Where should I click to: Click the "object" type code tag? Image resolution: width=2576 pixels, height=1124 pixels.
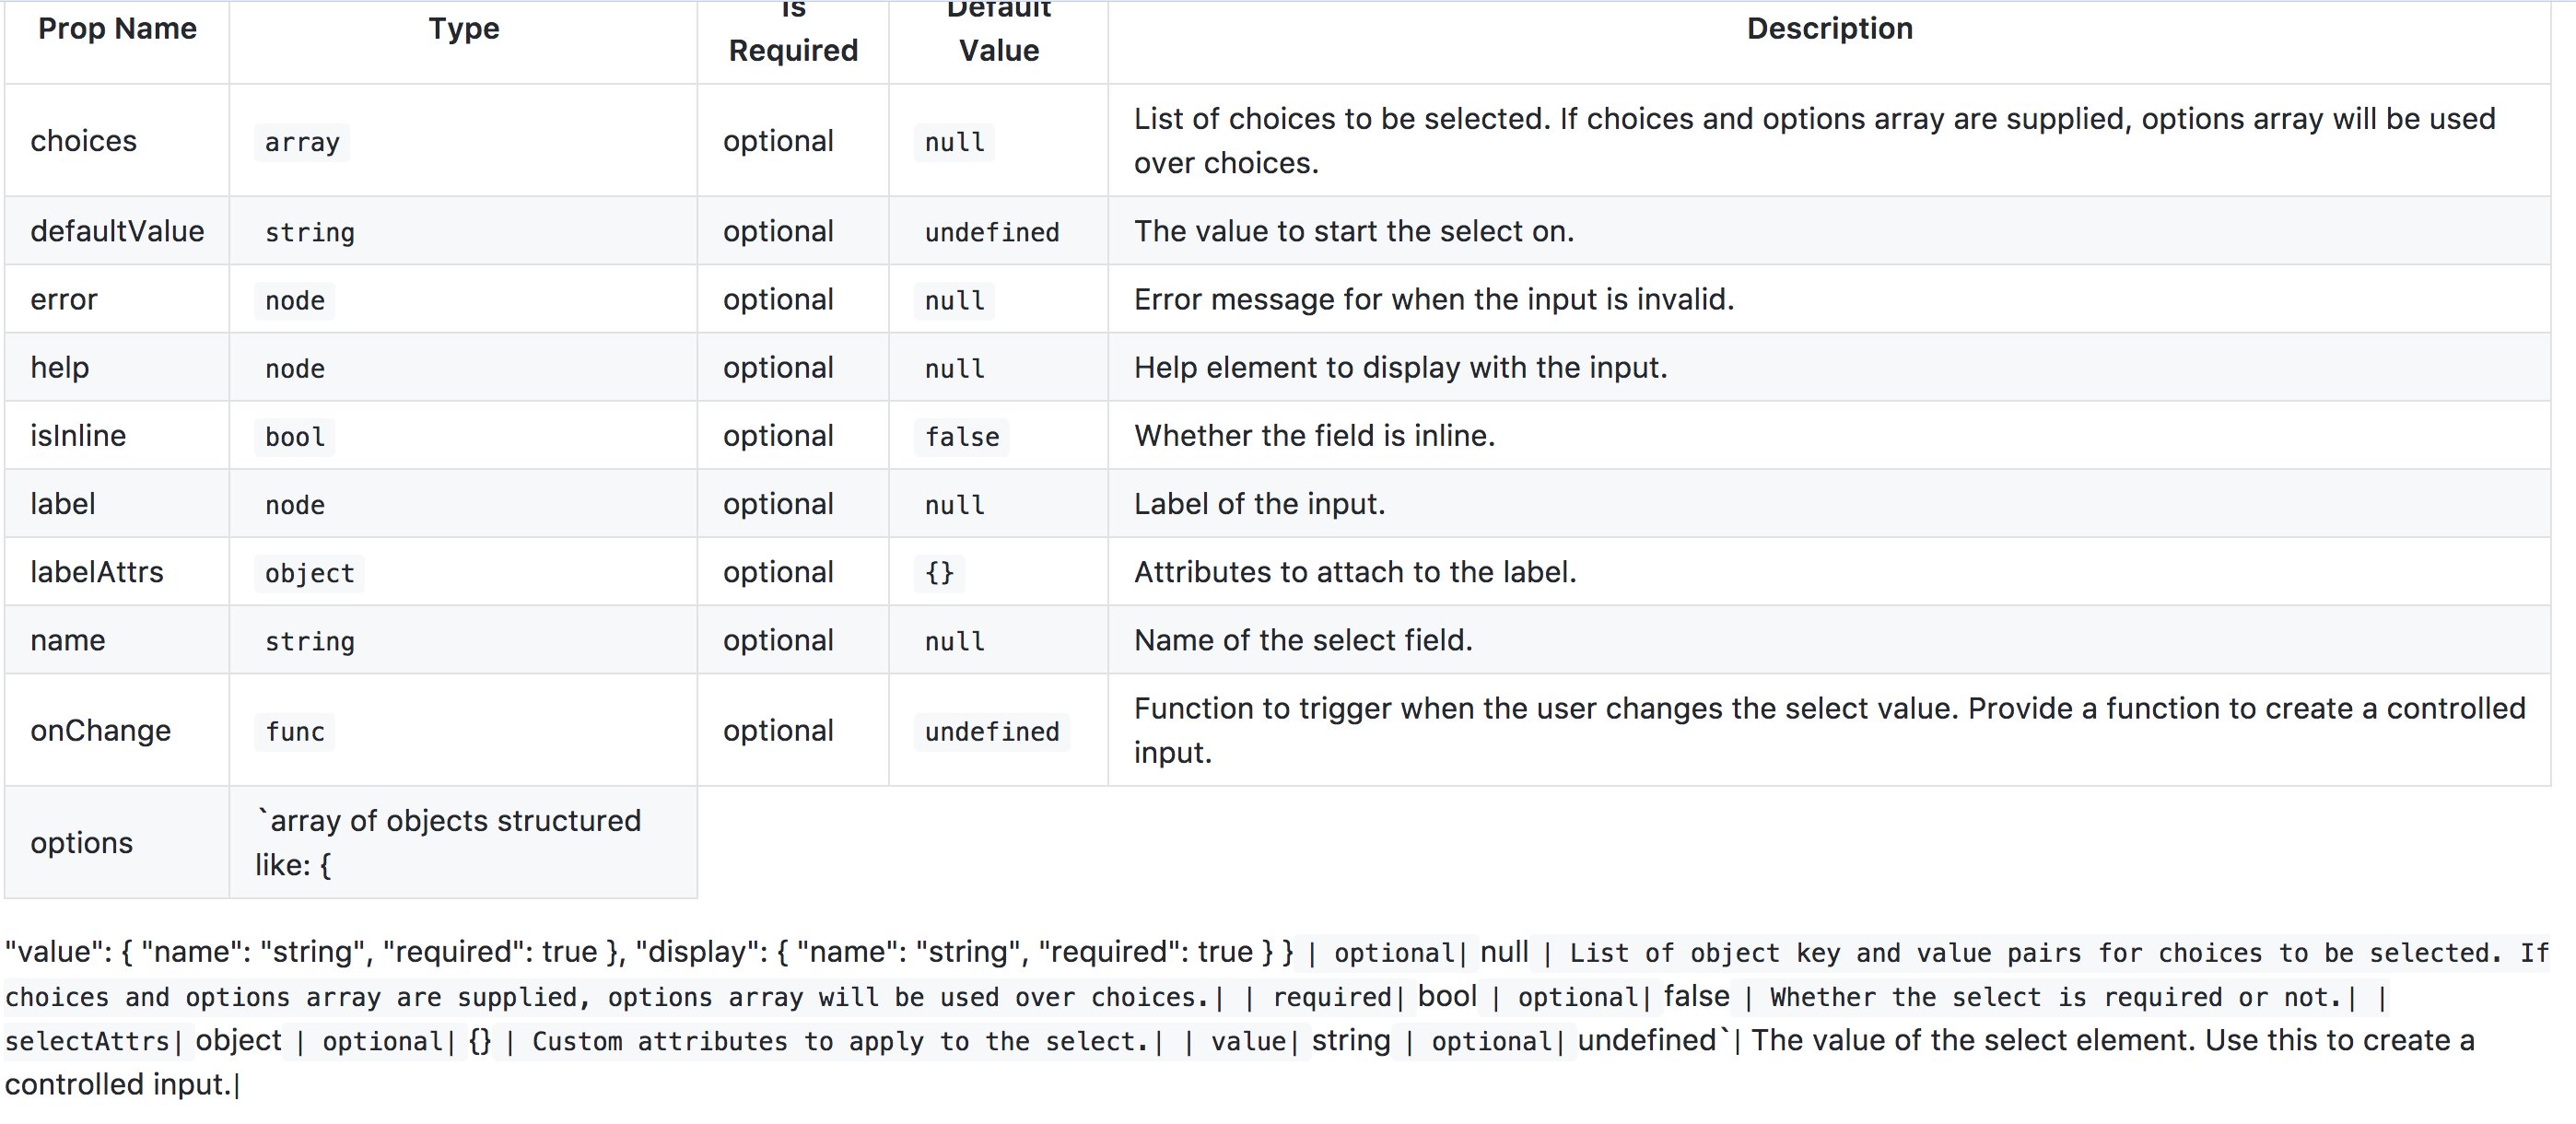(x=309, y=574)
